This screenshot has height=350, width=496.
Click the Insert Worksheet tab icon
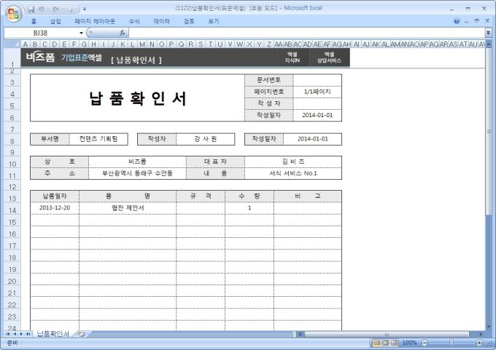(x=81, y=334)
